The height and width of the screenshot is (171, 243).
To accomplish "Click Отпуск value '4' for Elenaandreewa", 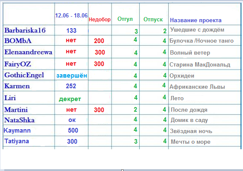I will pos(164,52).
